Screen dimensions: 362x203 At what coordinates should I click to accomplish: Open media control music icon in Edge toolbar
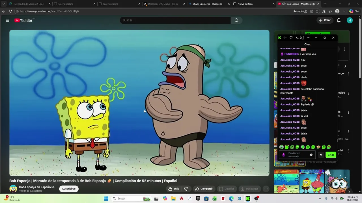tap(324, 11)
